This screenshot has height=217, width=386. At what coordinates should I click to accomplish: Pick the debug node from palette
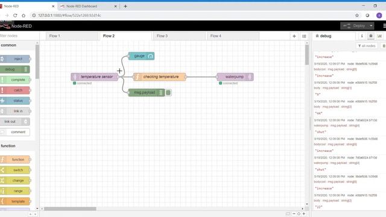click(x=15, y=69)
